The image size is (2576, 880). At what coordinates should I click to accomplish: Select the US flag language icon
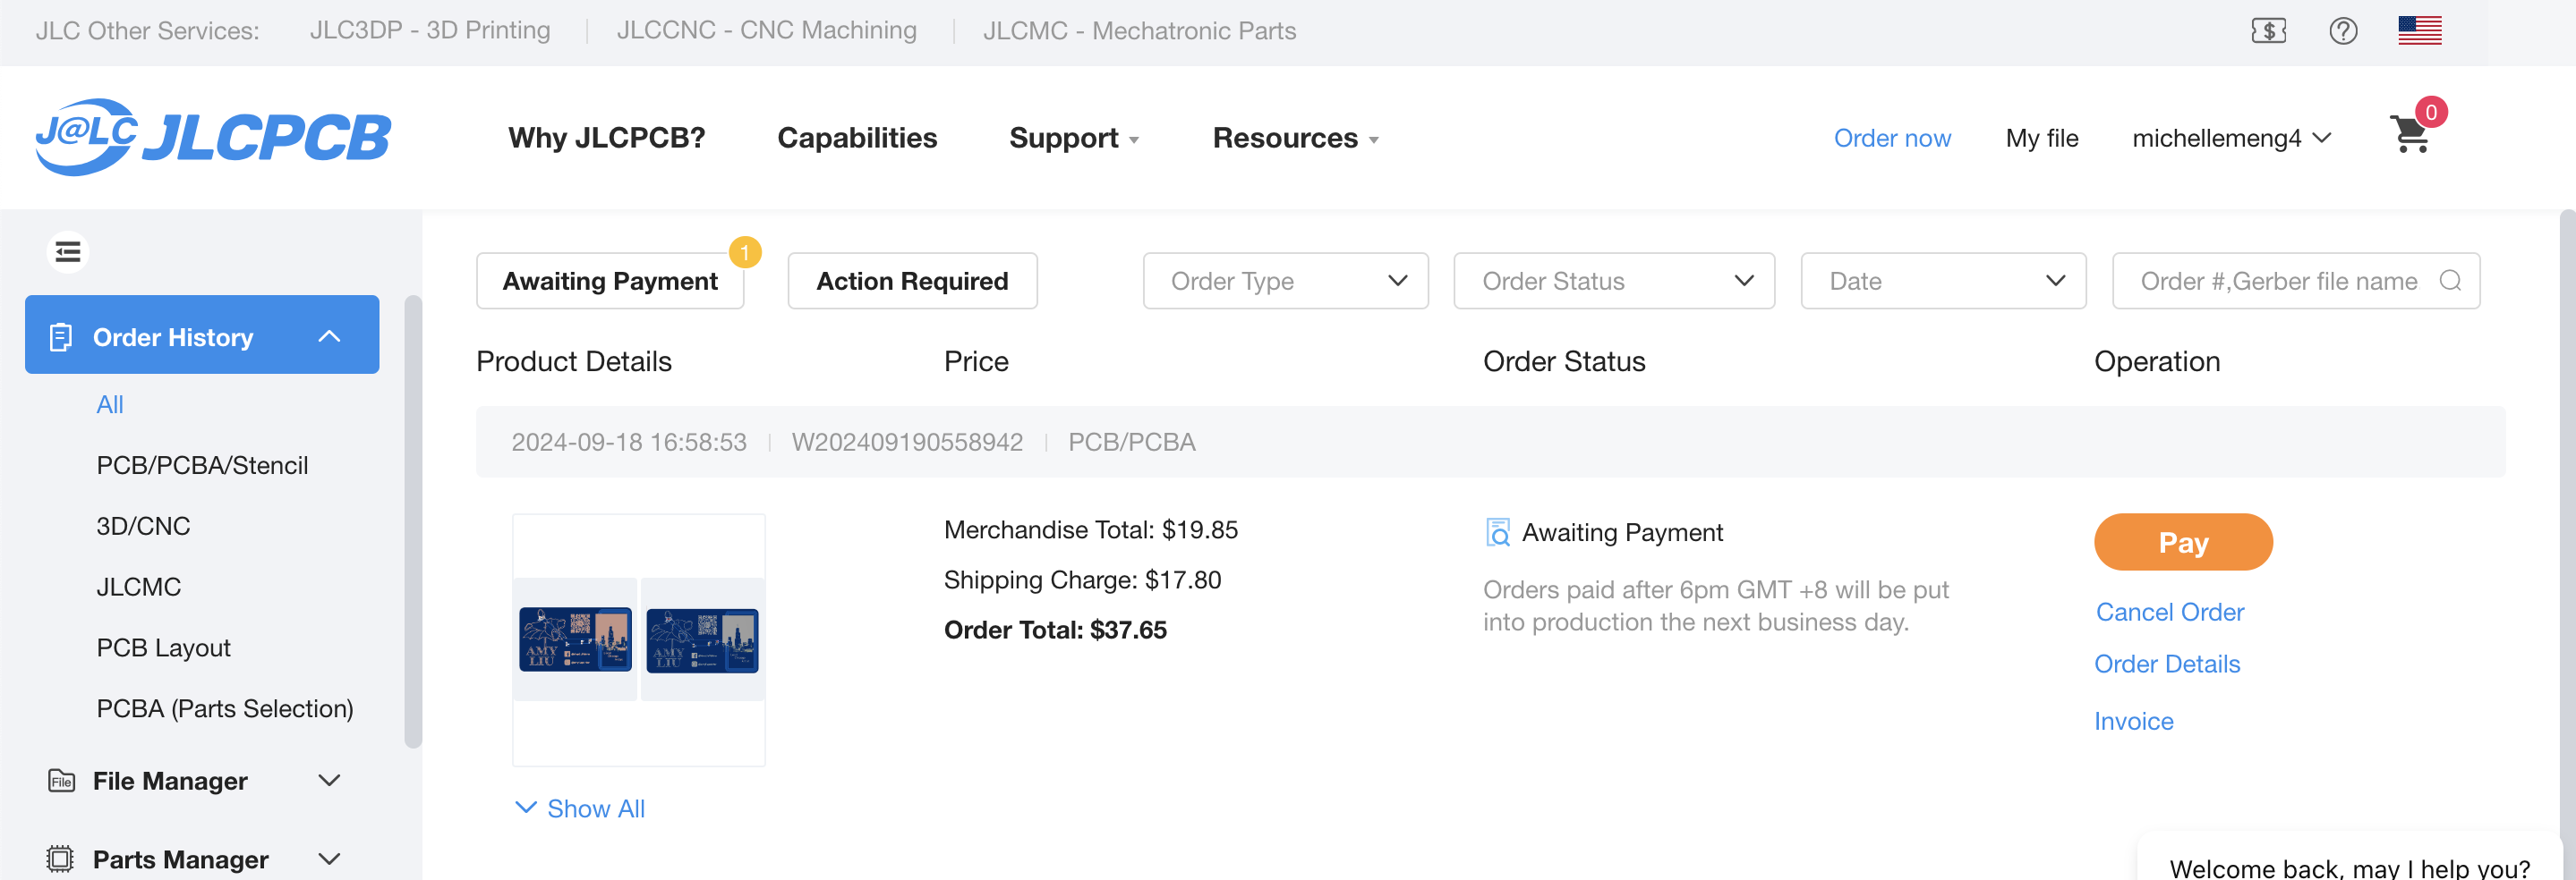[x=2419, y=31]
